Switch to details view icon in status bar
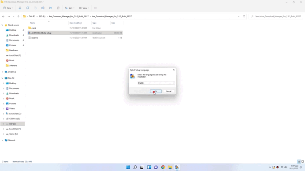This screenshot has height=171, width=305. (299, 161)
